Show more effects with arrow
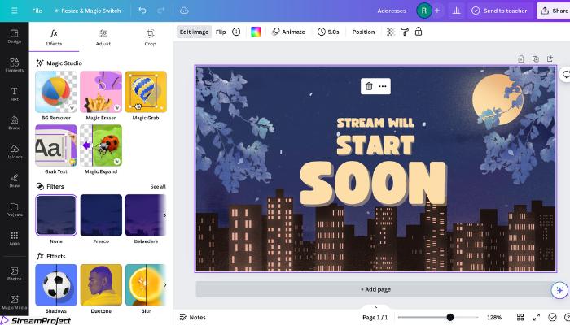This screenshot has height=325, width=570. pyautogui.click(x=164, y=284)
